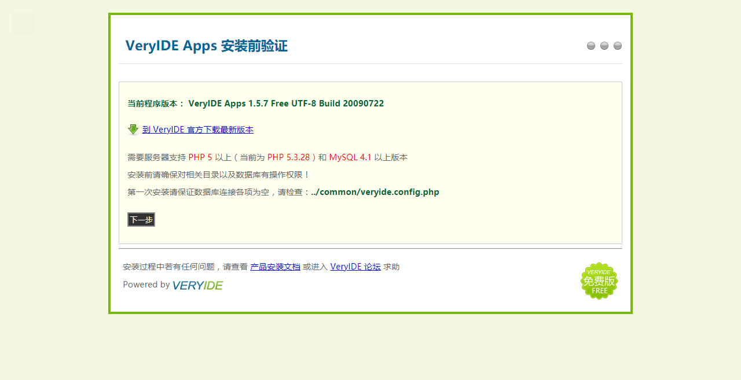Viewport: 741px width, 380px height.
Task: Visit the VeryIDE 论坛 forum link
Action: click(x=355, y=267)
